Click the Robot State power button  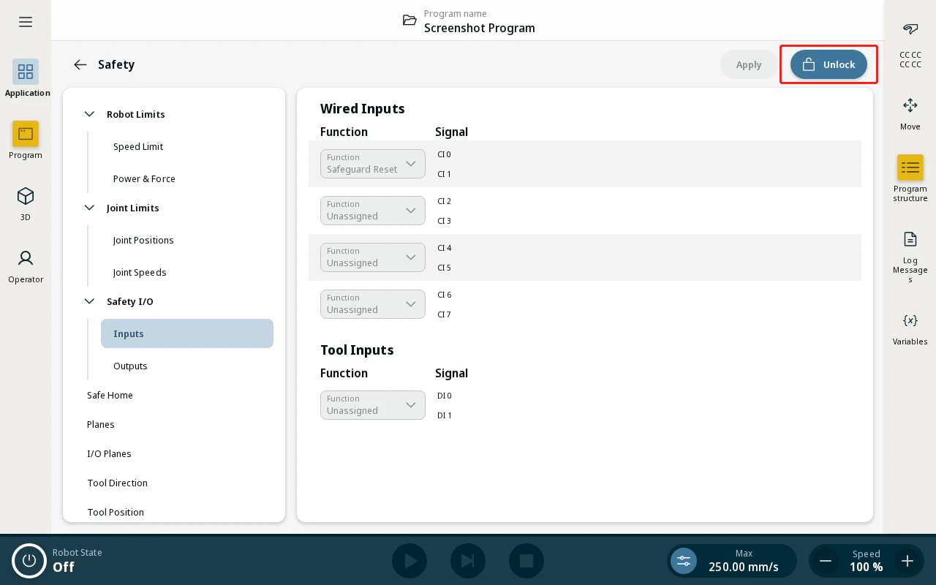point(29,561)
